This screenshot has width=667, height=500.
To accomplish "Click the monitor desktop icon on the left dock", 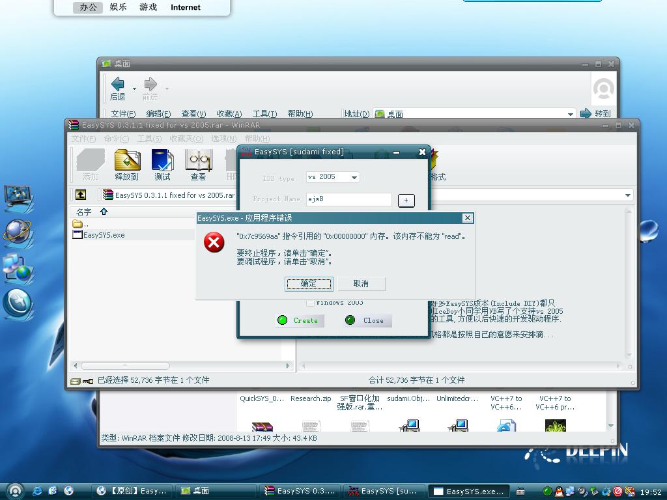I will [x=18, y=199].
